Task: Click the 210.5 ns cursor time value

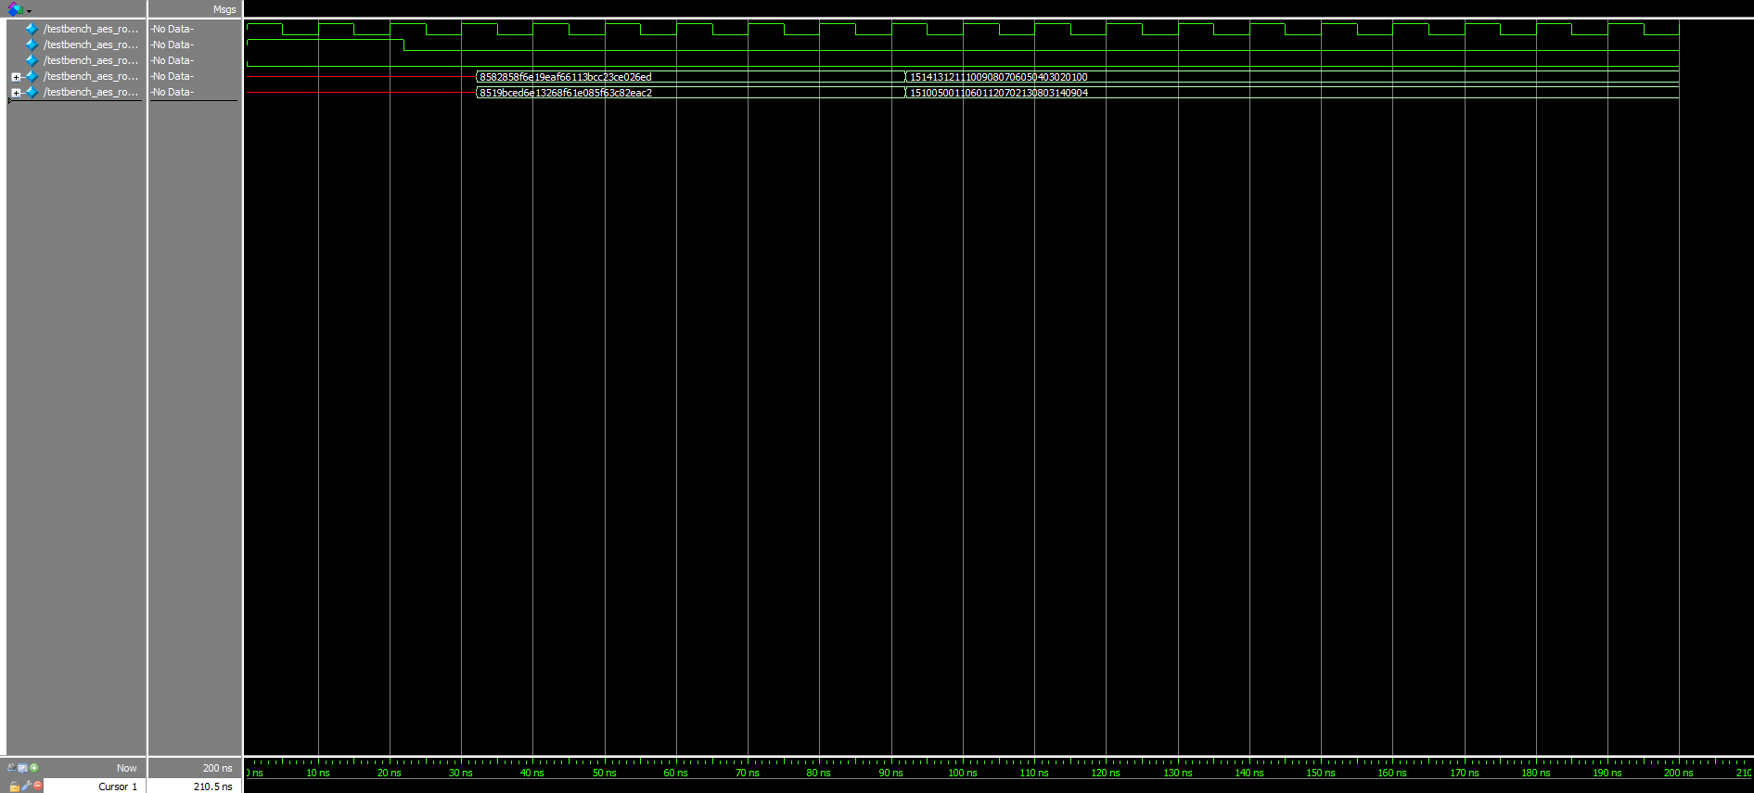Action: tap(212, 787)
